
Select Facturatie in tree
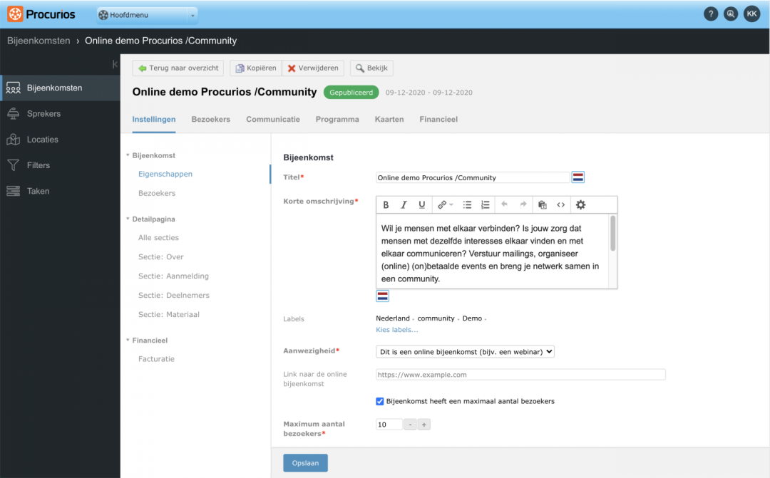[156, 359]
